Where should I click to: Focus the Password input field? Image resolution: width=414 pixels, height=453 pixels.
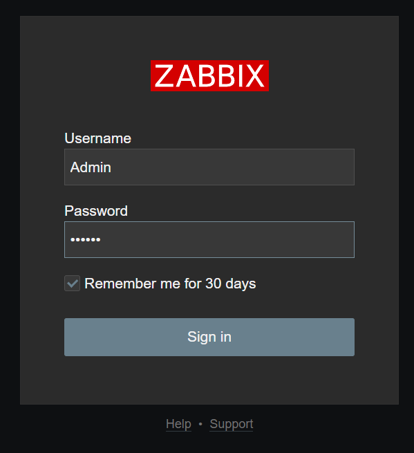tap(209, 239)
